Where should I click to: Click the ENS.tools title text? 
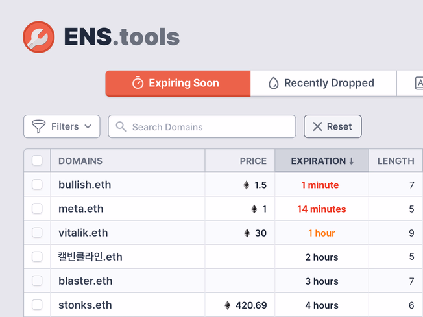122,37
